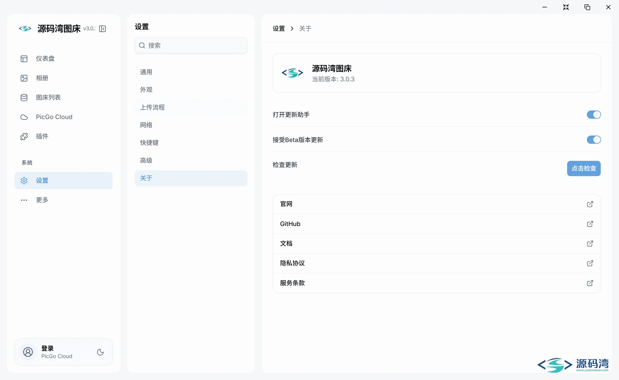
Task: Open PicGo Cloud cloud icon
Action: pyautogui.click(x=24, y=117)
